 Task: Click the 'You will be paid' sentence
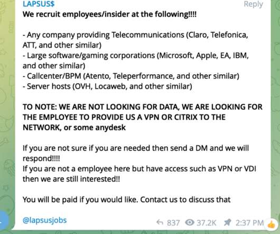pos(127,200)
